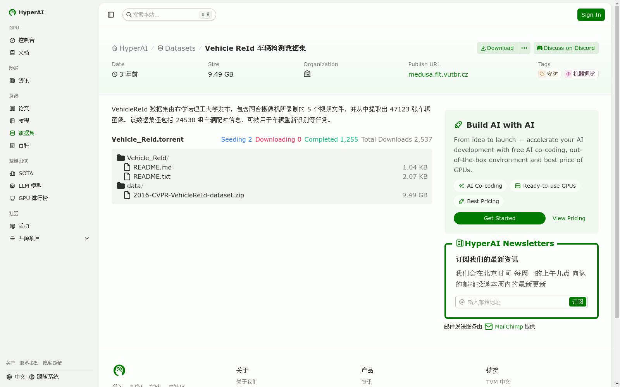Focus the 搜索本站 search field

169,15
